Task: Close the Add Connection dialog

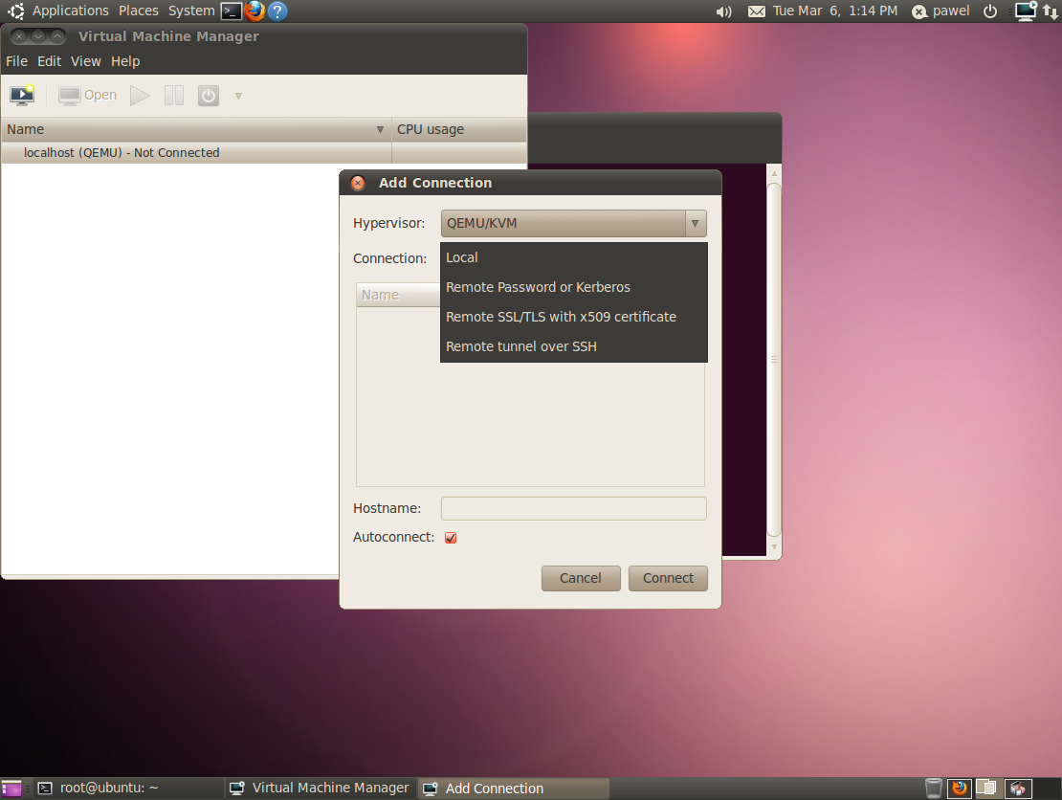Action: click(x=358, y=183)
